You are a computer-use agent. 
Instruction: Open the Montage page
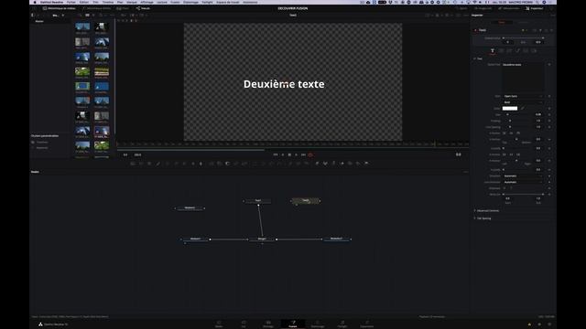pyautogui.click(x=268, y=324)
